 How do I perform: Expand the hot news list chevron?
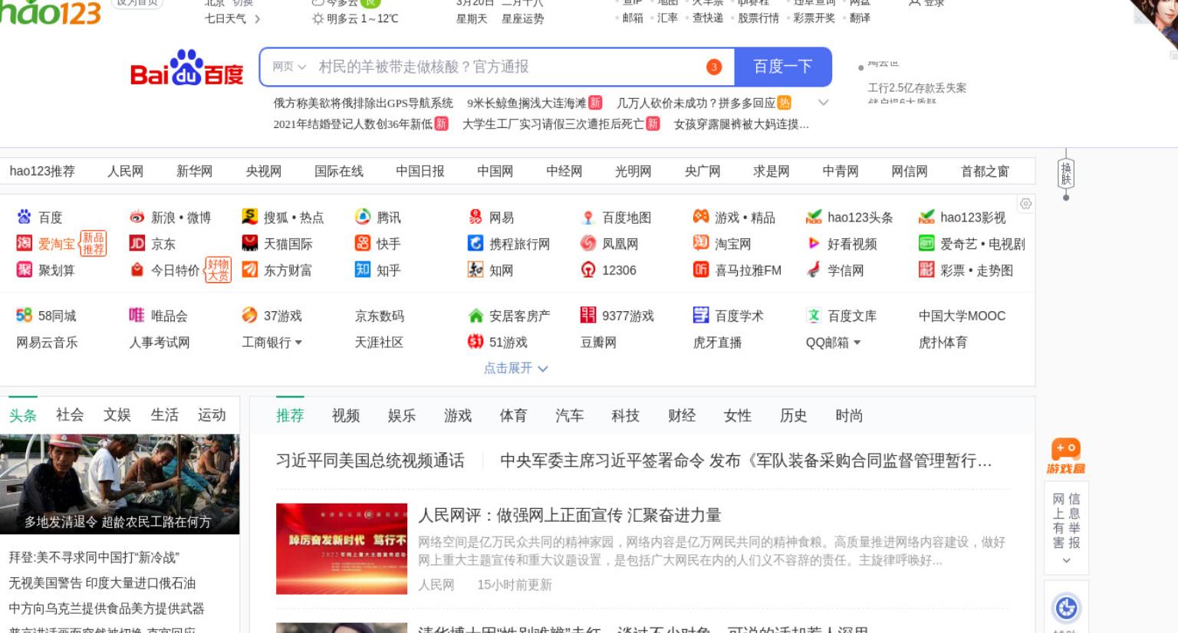[824, 103]
